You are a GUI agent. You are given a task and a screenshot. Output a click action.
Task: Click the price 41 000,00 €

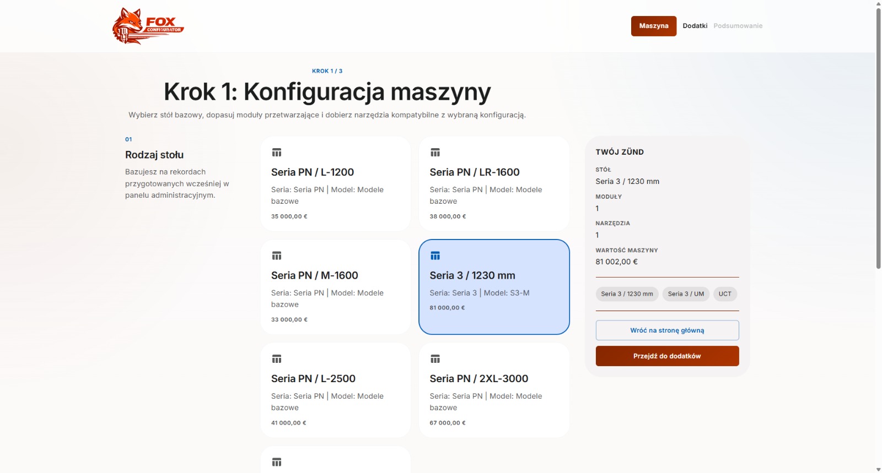[x=288, y=423]
